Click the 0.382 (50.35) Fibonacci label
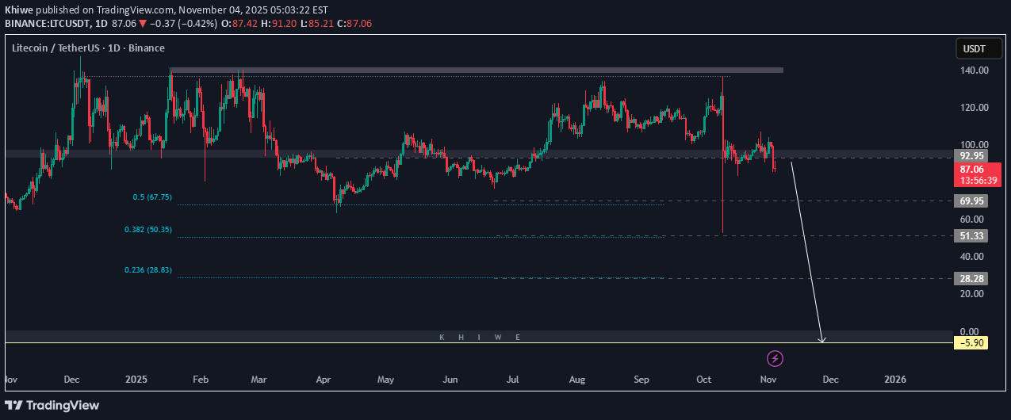Image resolution: width=1011 pixels, height=420 pixels. [x=147, y=230]
